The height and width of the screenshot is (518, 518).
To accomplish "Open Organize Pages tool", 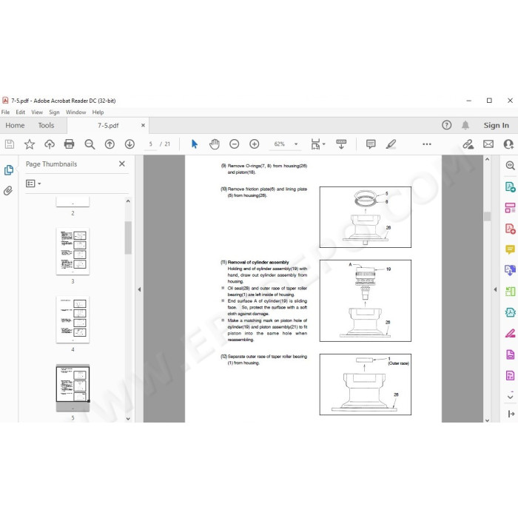I will (x=510, y=208).
